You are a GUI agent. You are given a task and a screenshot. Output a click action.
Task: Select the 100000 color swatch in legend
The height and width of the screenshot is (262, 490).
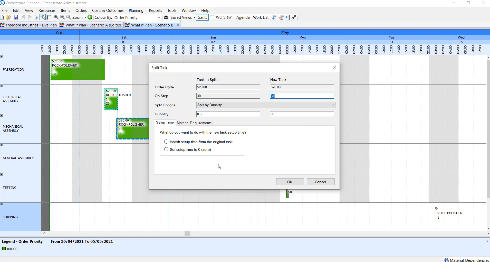4,249
